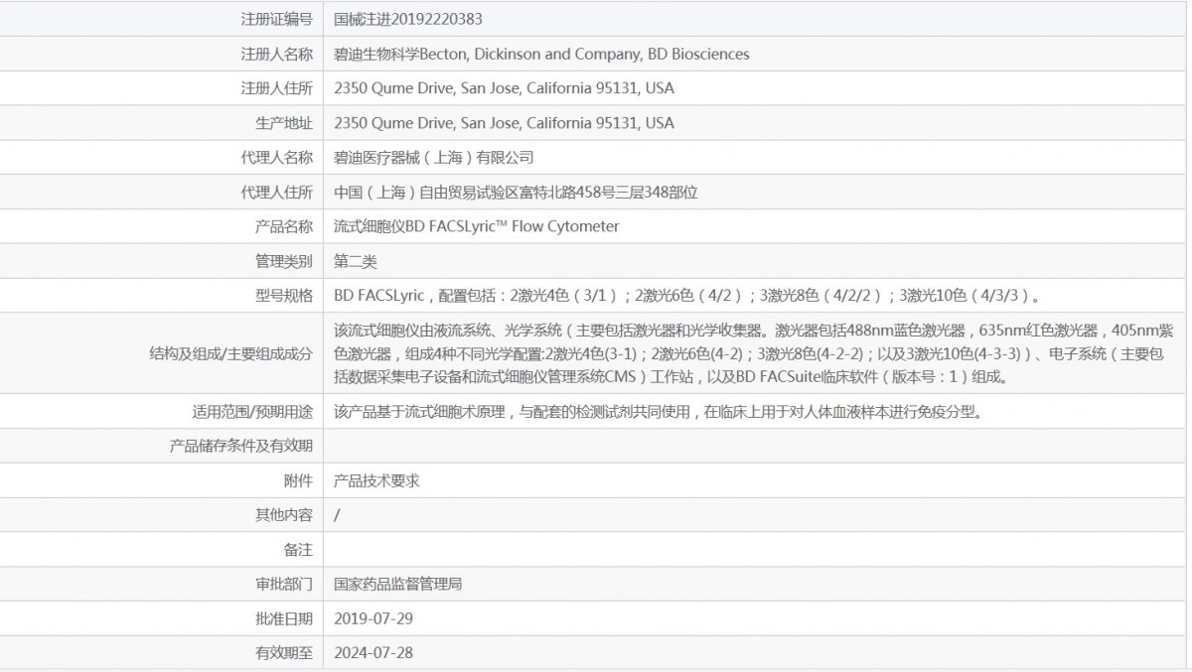
Task: Click expiry date 2024-07-28
Action: [373, 653]
